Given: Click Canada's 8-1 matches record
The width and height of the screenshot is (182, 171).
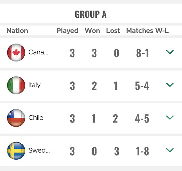Looking at the screenshot, I should pyautogui.click(x=142, y=53).
